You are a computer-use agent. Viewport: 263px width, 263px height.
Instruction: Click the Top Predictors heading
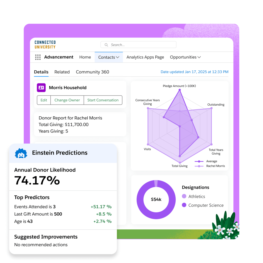point(32,198)
